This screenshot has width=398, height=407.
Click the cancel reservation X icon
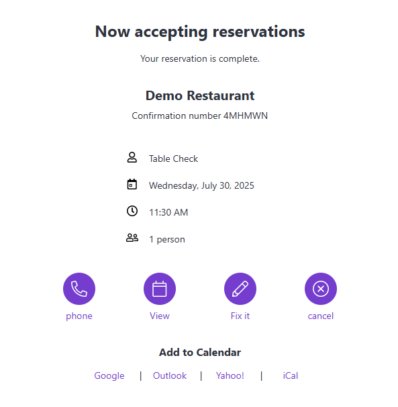tap(321, 289)
